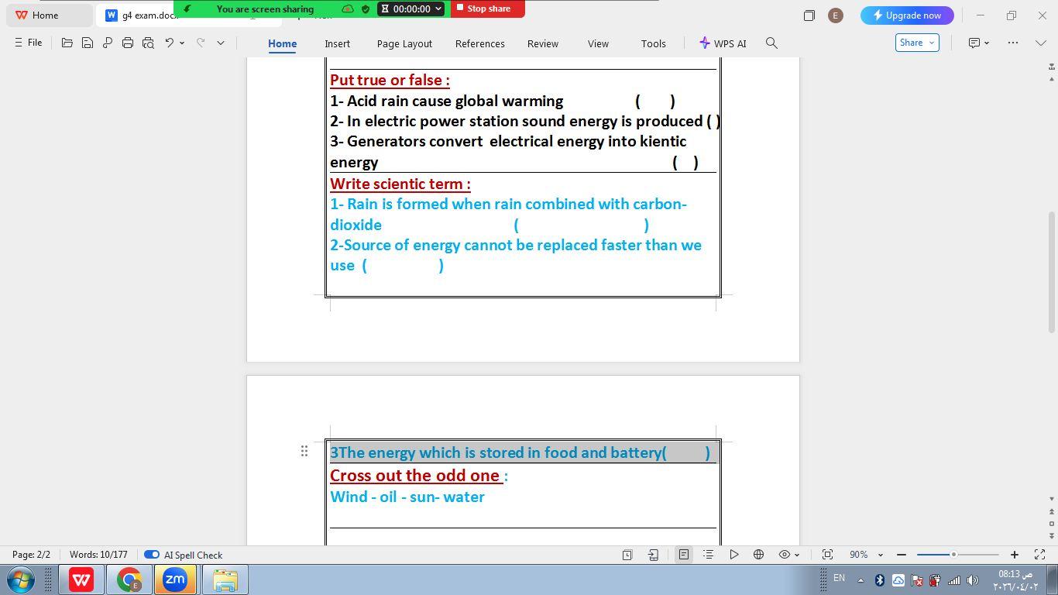Open Google Chrome from the taskbar
Screen dimensions: 1058x595
coord(129,580)
